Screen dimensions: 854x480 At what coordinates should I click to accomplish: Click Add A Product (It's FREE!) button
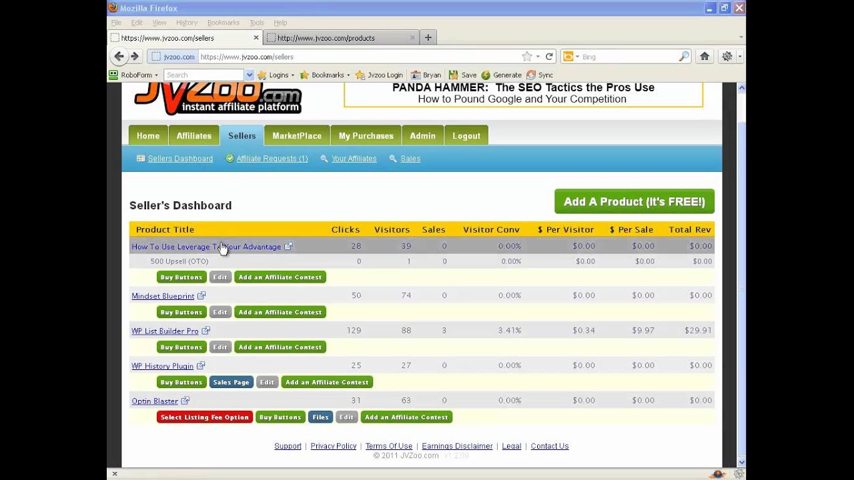tap(634, 201)
